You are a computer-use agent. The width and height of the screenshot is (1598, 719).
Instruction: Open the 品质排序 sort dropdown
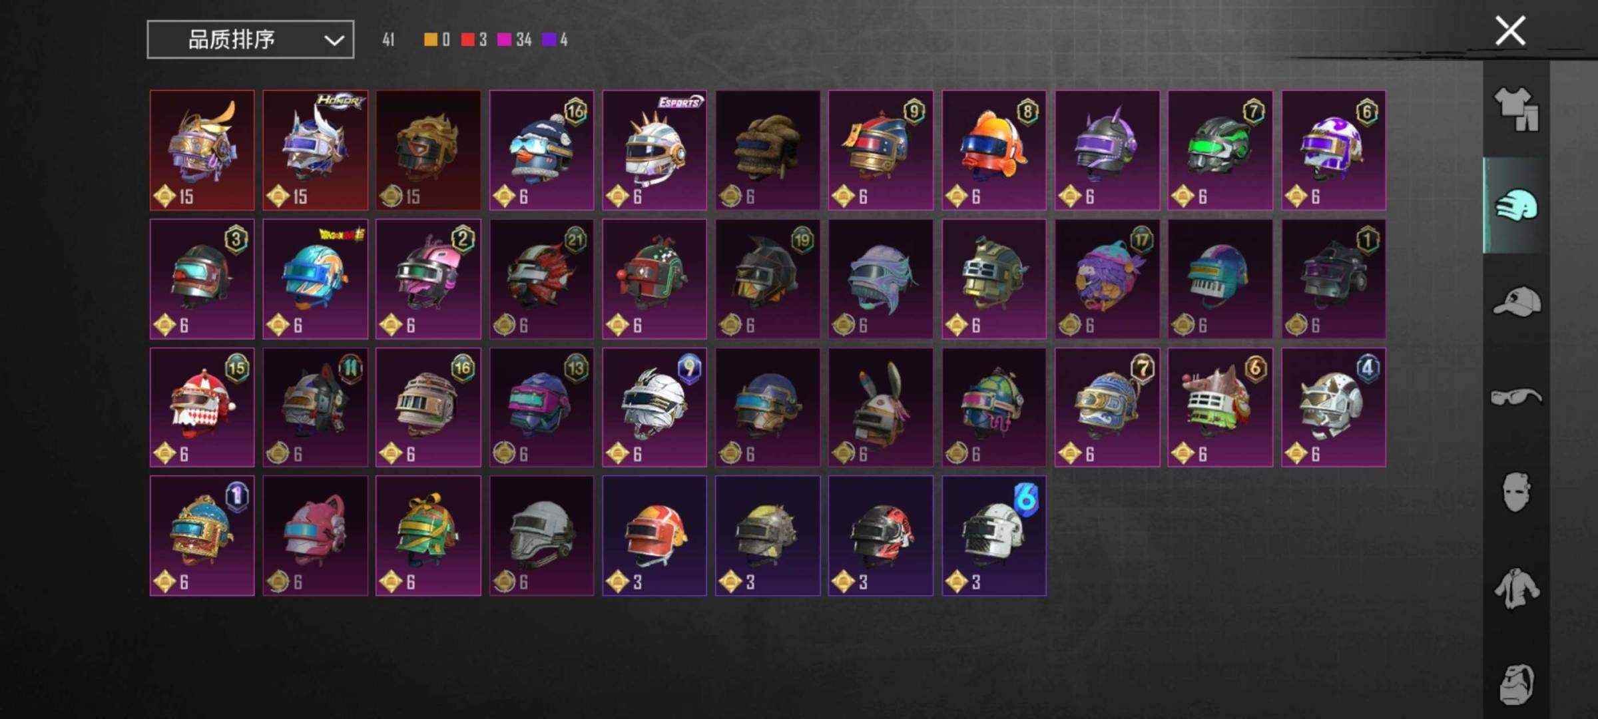[250, 39]
